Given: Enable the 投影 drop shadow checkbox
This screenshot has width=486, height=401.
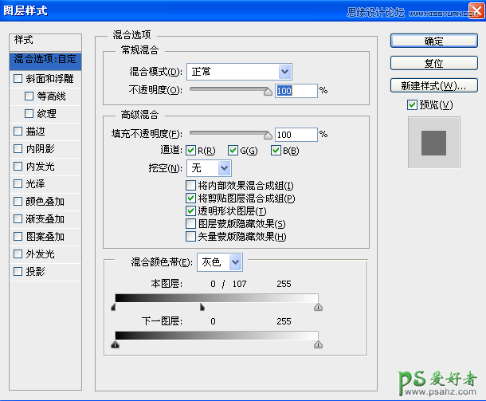Looking at the screenshot, I should coord(18,272).
